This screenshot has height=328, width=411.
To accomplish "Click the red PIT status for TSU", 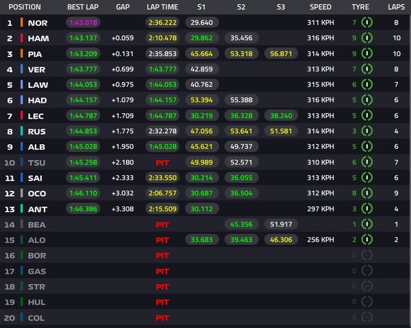I will [162, 163].
